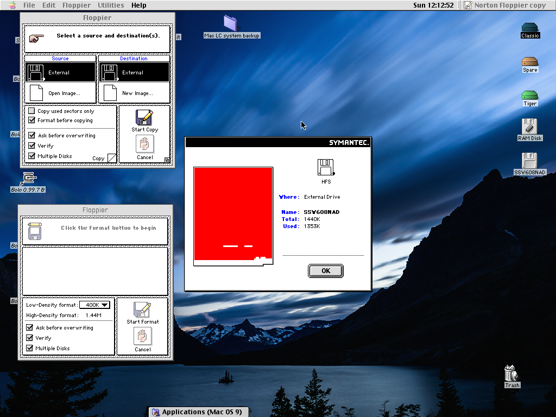Click the Start Format icon
Image resolution: width=556 pixels, height=417 pixels.
tap(142, 310)
